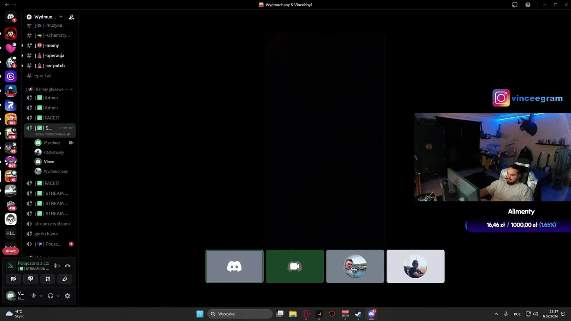The height and width of the screenshot is (321, 571).
Task: Show hidden tray icons chevron
Action: pos(496,314)
